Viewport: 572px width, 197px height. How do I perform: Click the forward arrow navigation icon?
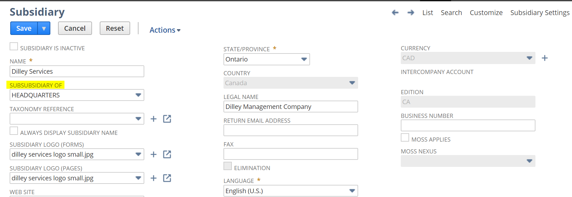click(x=410, y=12)
